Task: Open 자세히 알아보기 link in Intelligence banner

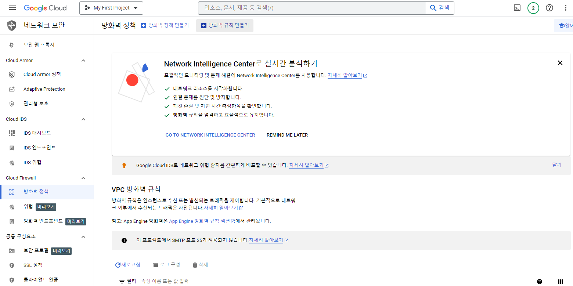Action: [347, 75]
